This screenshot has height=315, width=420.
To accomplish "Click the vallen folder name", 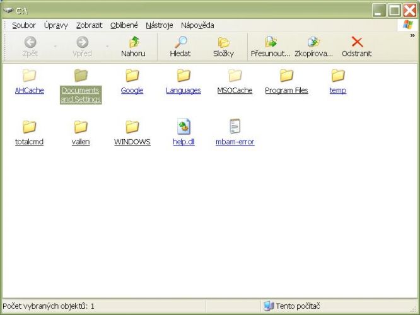I will point(81,142).
